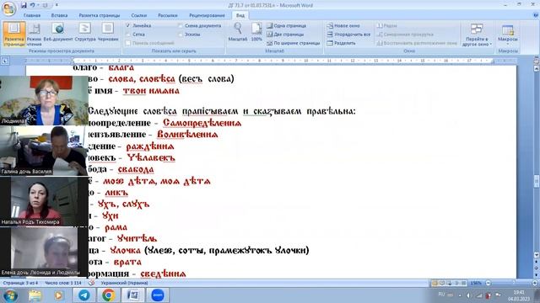Enable the Сетка gridlines checkbox
The image size is (540, 303).
tap(128, 35)
